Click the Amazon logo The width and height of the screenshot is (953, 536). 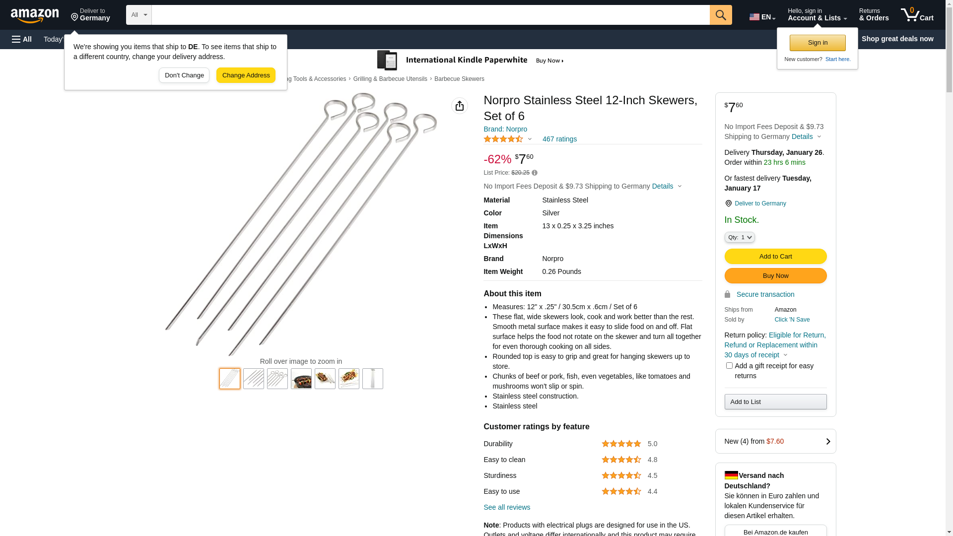click(x=35, y=15)
